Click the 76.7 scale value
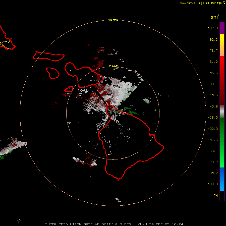Screen dimensions: 226x226 click(214, 50)
